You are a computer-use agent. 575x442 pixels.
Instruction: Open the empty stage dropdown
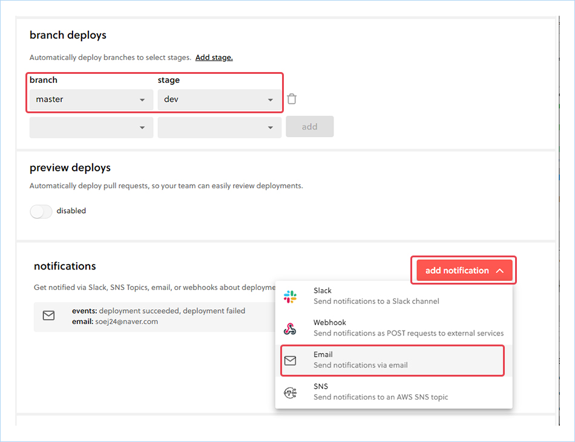point(219,127)
